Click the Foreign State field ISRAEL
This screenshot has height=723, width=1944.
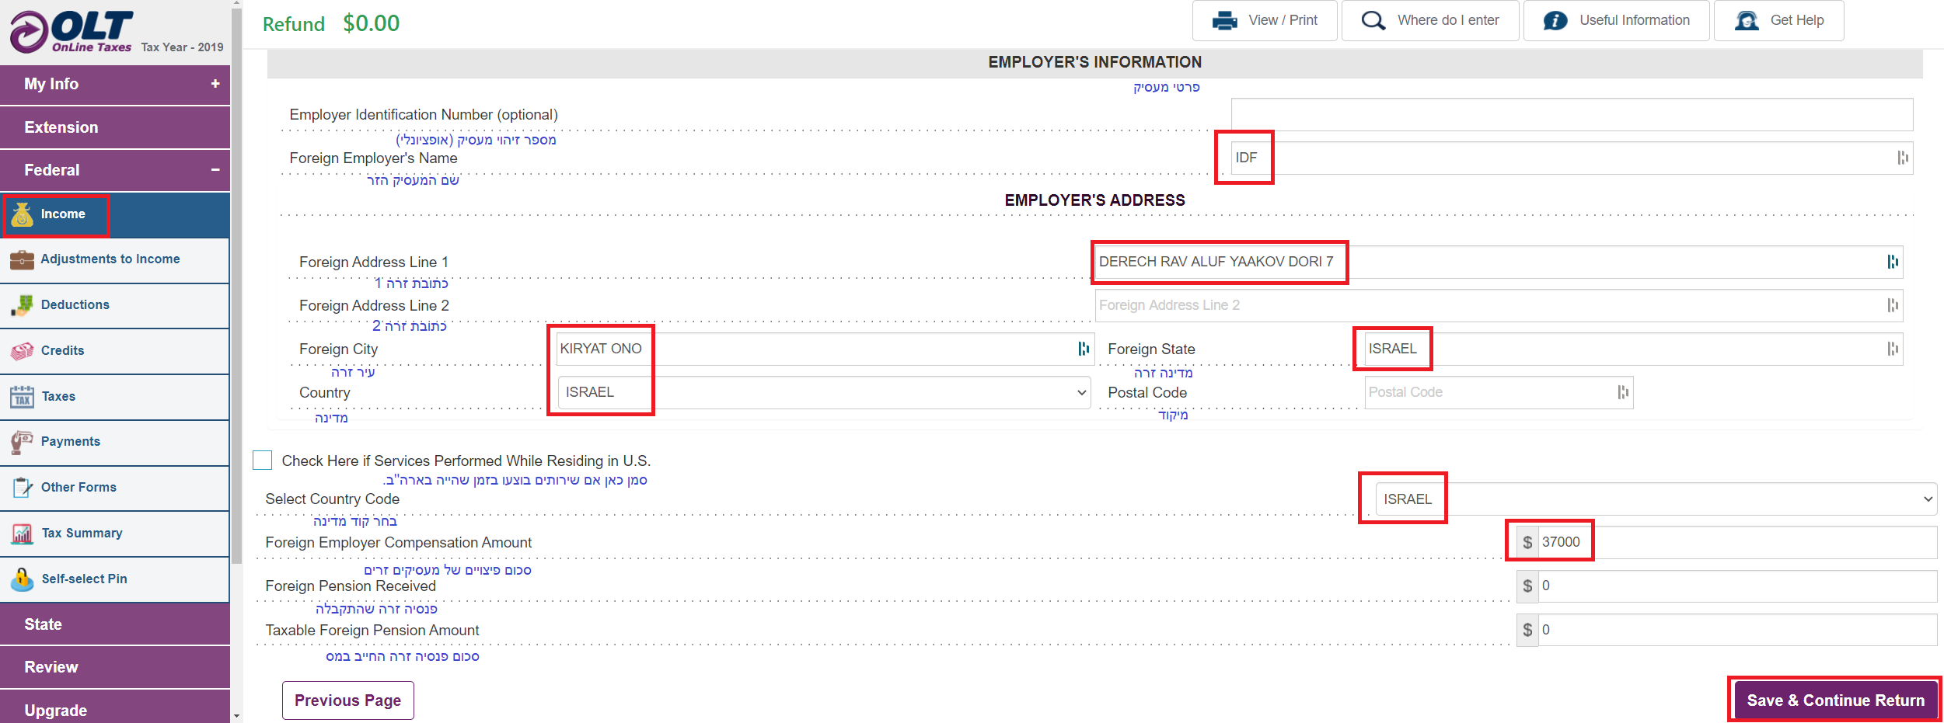pyautogui.click(x=1634, y=349)
